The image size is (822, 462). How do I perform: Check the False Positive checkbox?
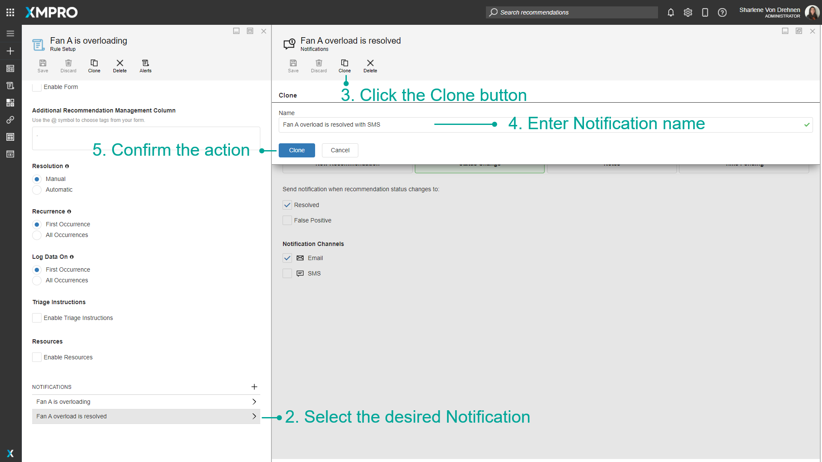[x=287, y=220]
